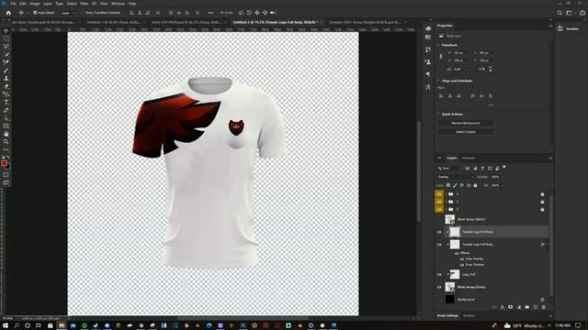Click the Windows Start button

coord(6,325)
